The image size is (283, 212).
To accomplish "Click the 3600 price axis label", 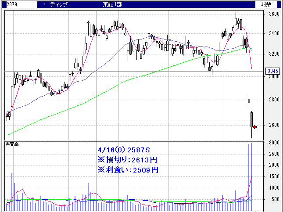I will click(274, 14).
